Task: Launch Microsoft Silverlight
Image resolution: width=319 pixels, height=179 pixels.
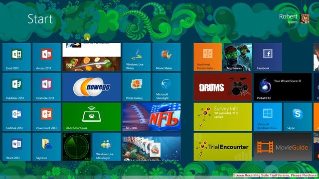Action: 166,87
